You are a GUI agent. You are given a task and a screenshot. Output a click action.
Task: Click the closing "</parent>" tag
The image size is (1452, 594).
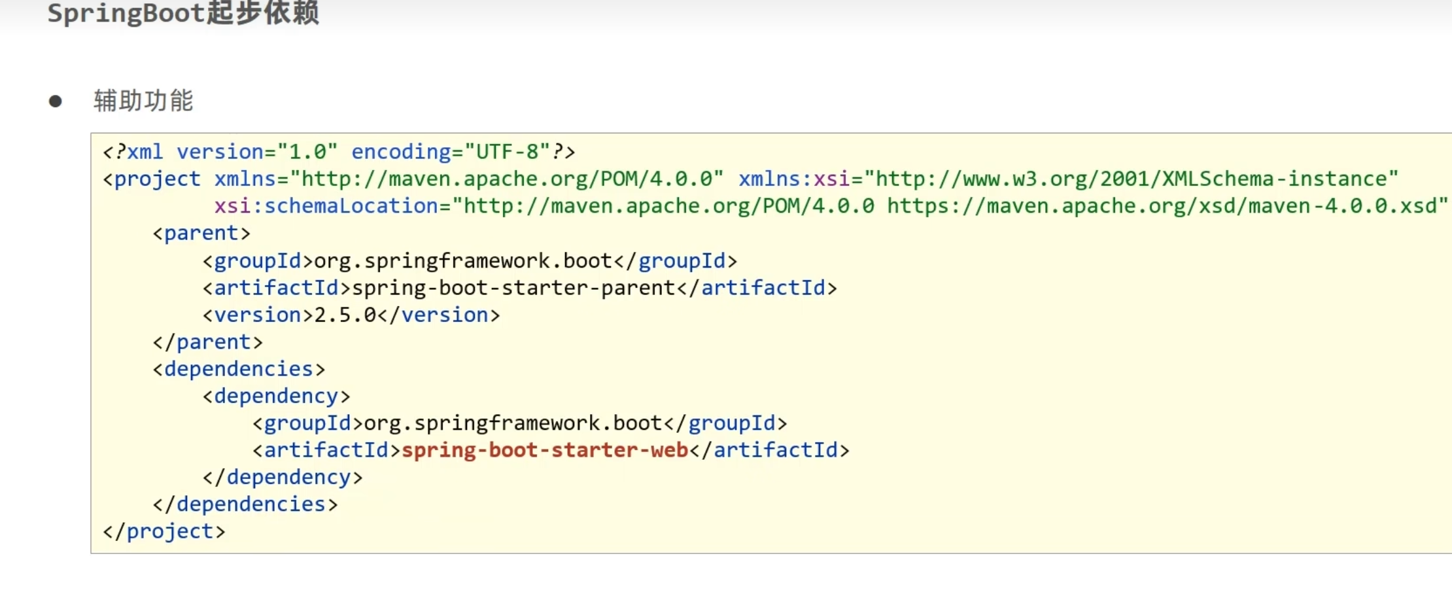point(207,342)
